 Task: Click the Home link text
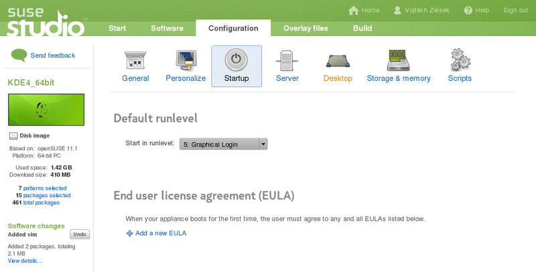pos(371,10)
